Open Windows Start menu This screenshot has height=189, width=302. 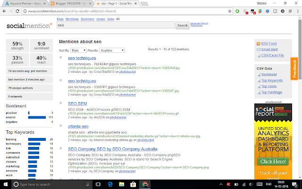6,184
